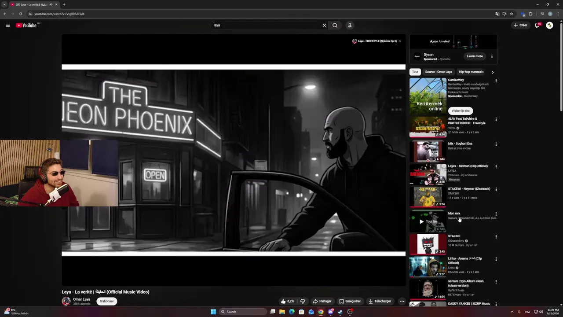Screen dimensions: 563x317
Task: Open options for 4LFA Feat Ta9chira video
Action: [496, 119]
